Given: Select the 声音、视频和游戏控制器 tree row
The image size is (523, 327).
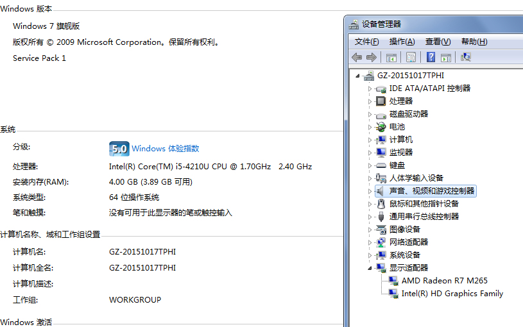Looking at the screenshot, I should pos(426,191).
